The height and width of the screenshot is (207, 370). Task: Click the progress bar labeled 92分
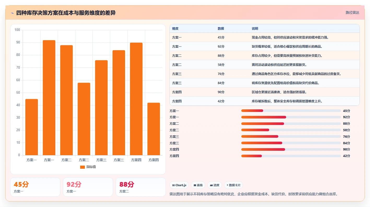pyautogui.click(x=291, y=117)
